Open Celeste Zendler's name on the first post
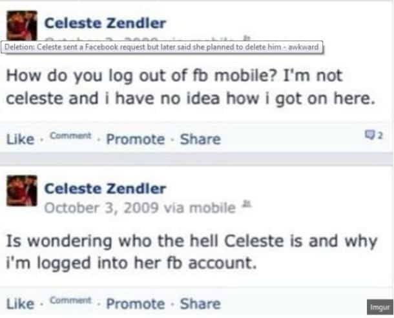The height and width of the screenshot is (318, 394). pos(105,24)
